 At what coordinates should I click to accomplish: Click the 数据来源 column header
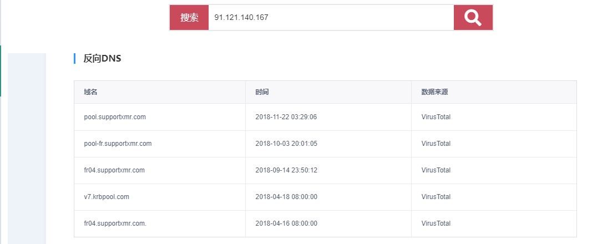(434, 92)
